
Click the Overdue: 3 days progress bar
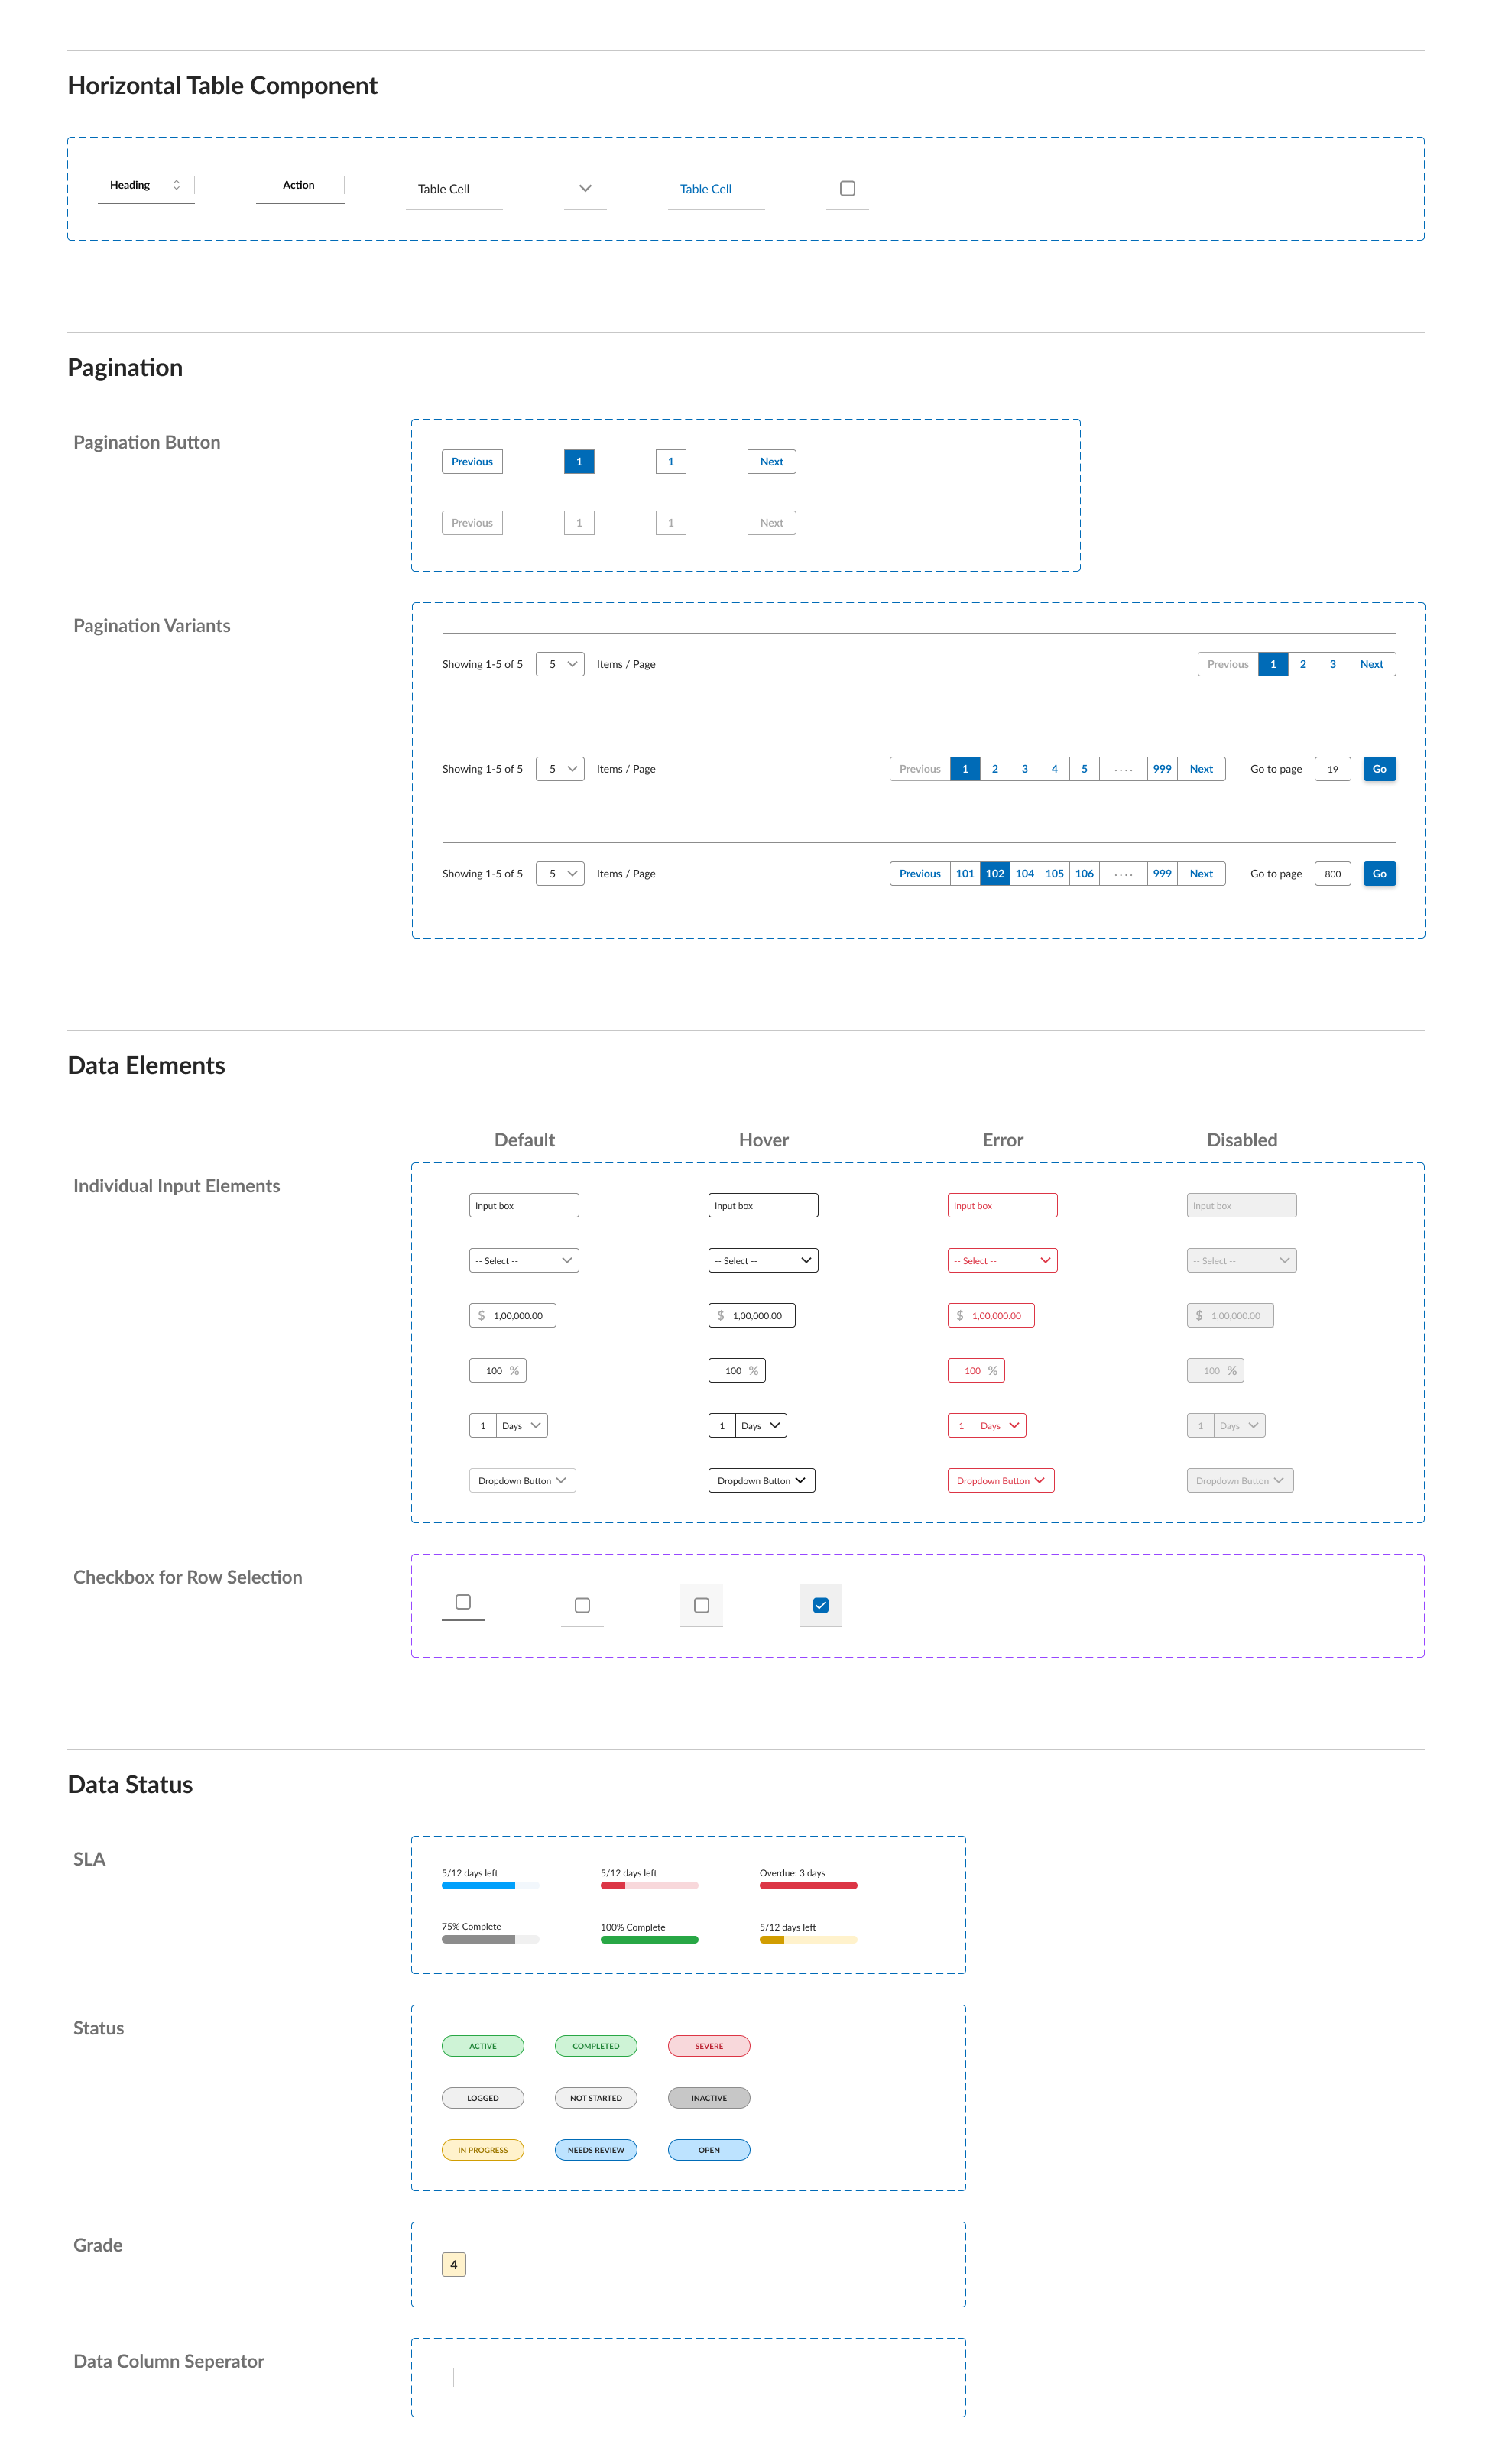point(808,1886)
